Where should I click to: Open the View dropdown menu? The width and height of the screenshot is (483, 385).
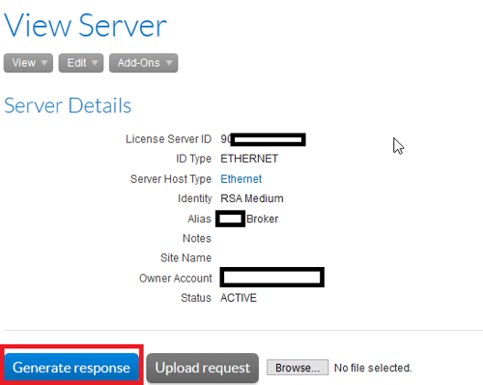[x=28, y=63]
